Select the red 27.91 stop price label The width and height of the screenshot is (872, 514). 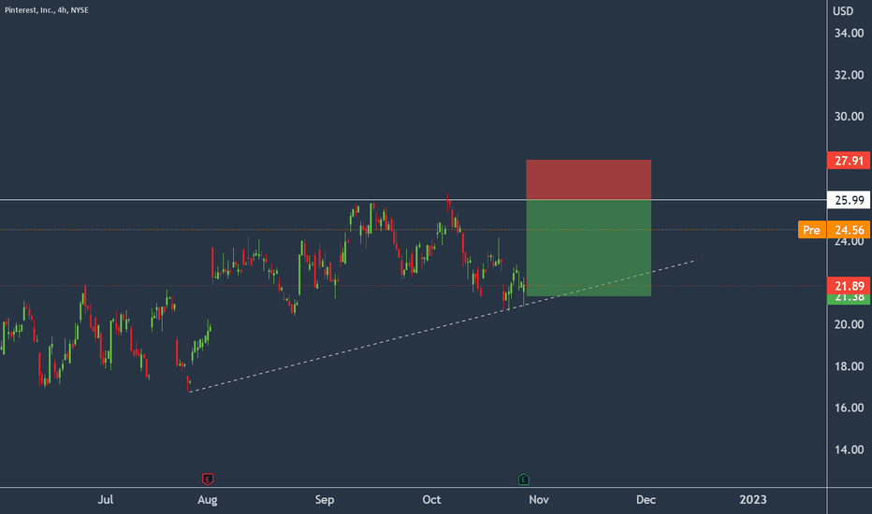tap(849, 161)
